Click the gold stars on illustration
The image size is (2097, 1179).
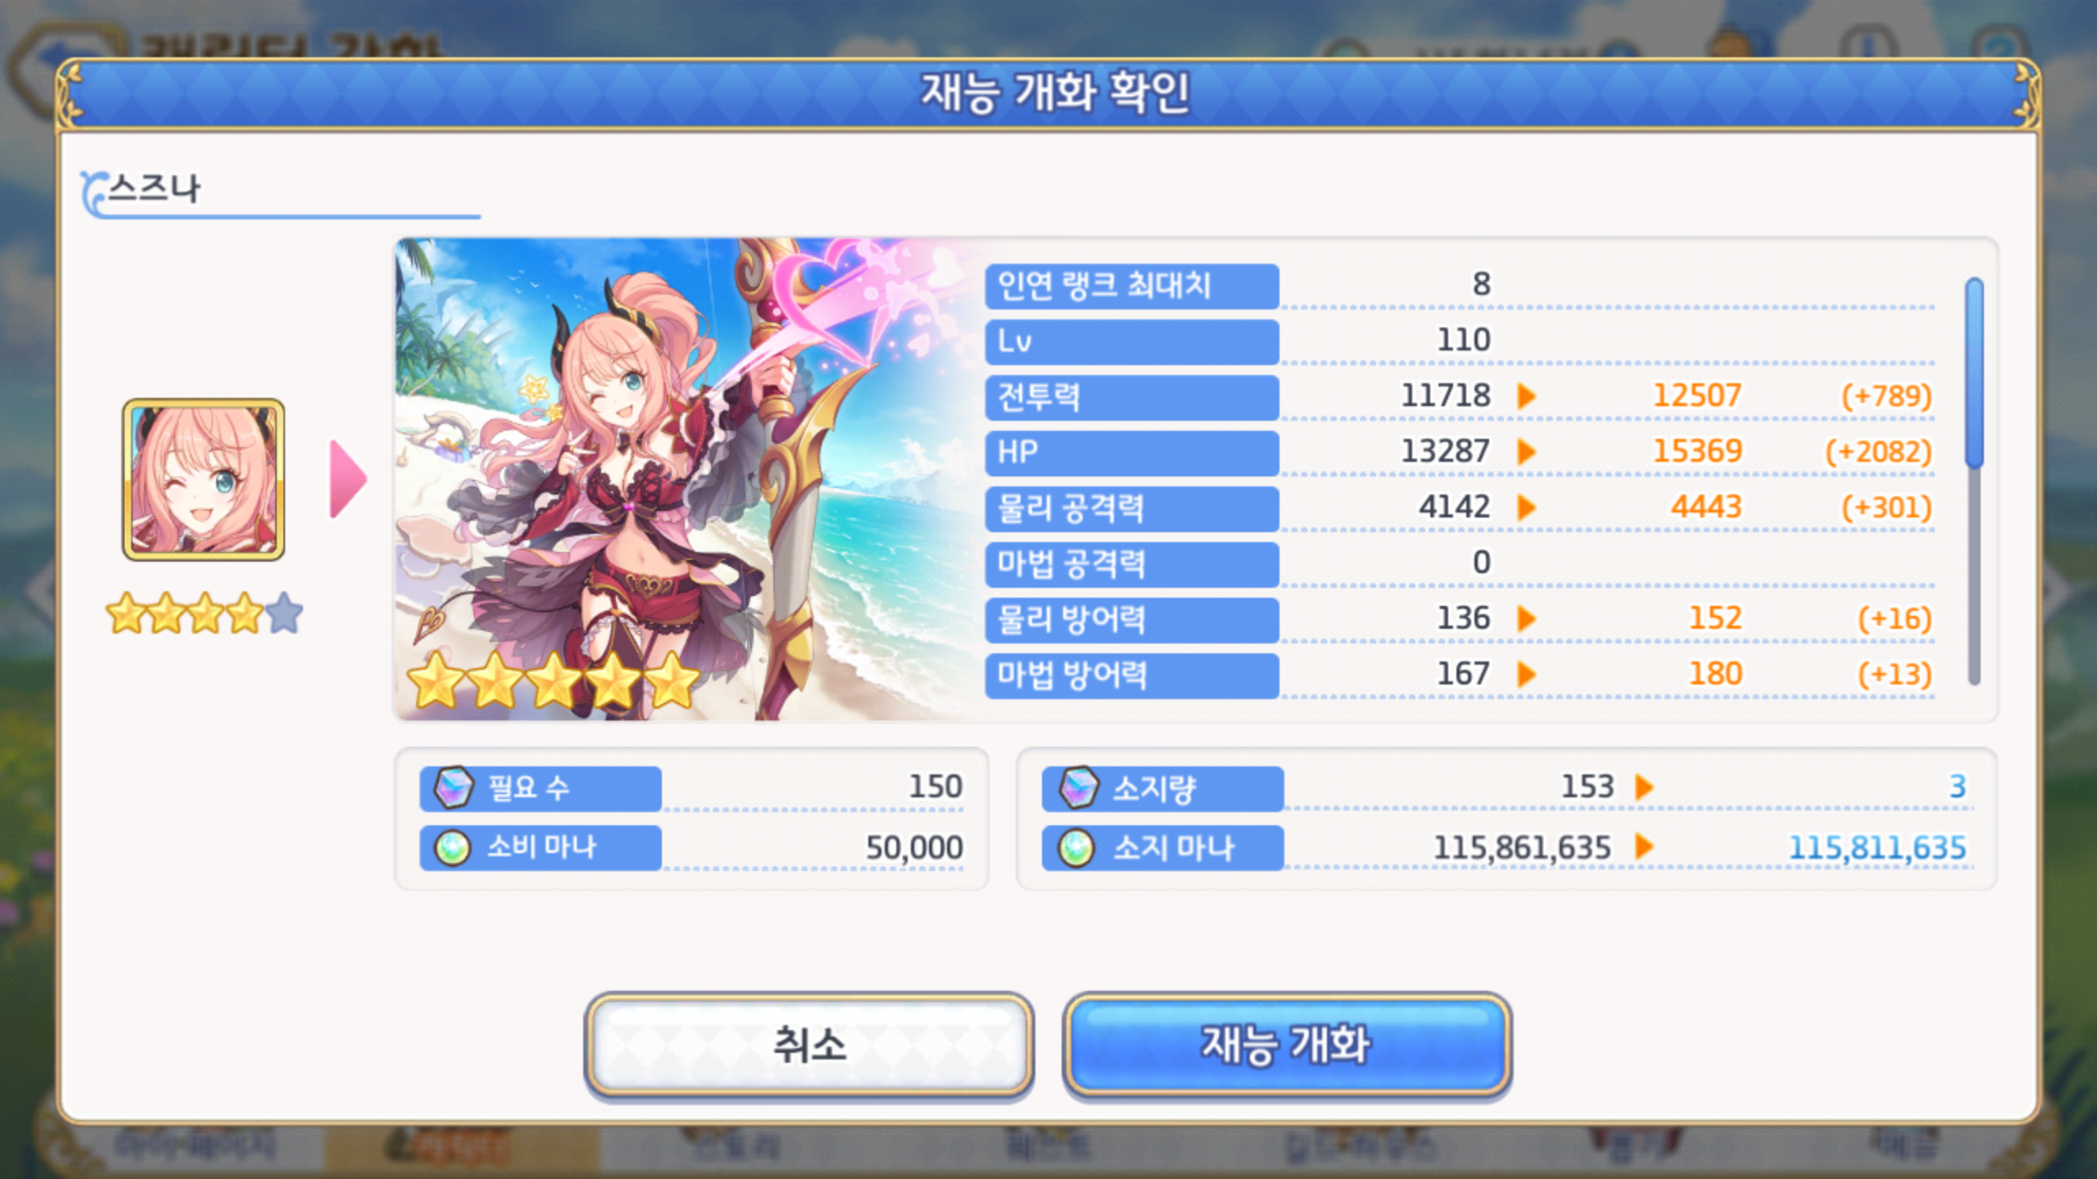point(554,681)
